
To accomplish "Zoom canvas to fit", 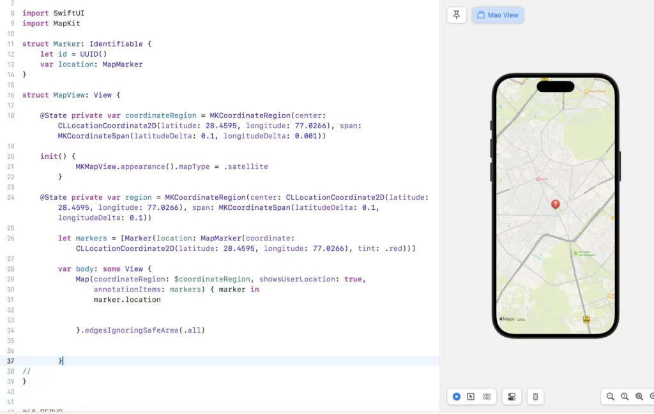I will pyautogui.click(x=639, y=397).
